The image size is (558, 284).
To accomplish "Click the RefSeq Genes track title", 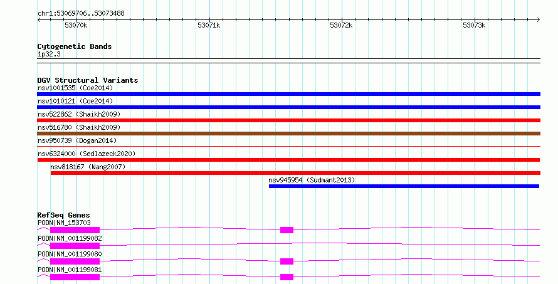I will [x=63, y=215].
